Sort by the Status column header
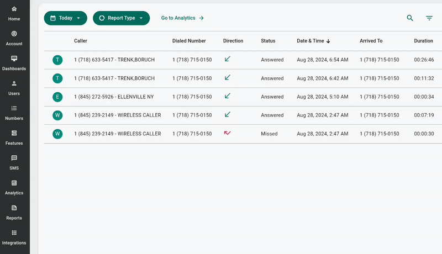 click(x=268, y=41)
